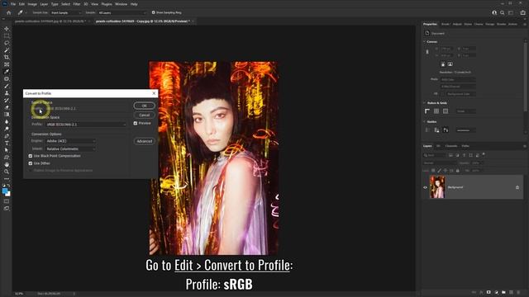Open Sample Size dropdown in options bar
This screenshot has height=297, width=529.
[65, 13]
